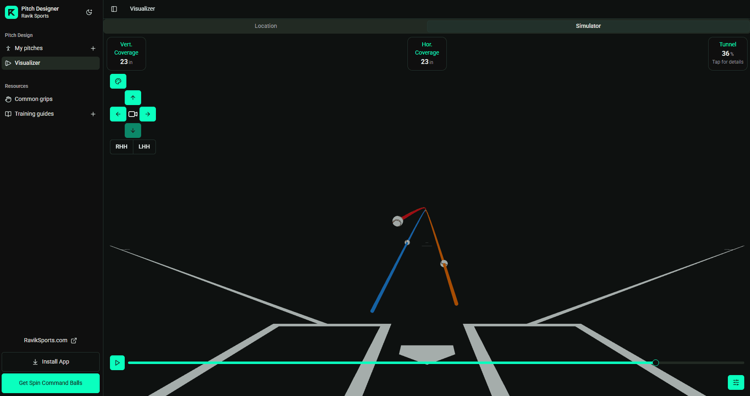The height and width of the screenshot is (396, 750).
Task: Click the camera view icon
Action: pyautogui.click(x=133, y=114)
